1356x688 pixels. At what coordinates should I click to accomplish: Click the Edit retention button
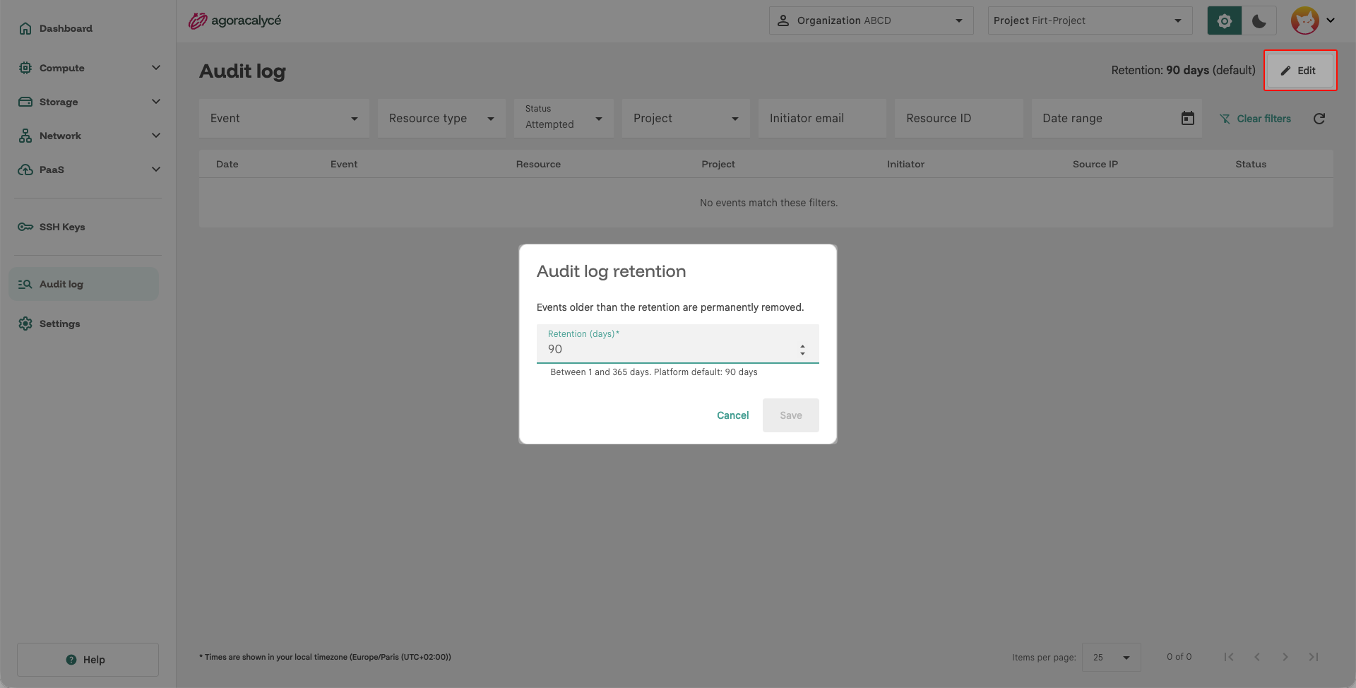click(1299, 70)
